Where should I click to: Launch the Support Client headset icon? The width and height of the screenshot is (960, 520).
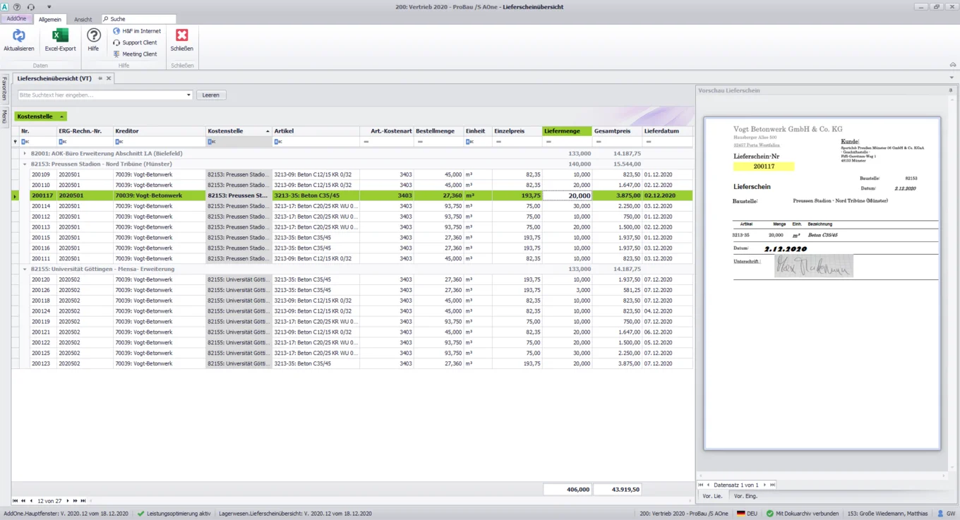coord(117,42)
